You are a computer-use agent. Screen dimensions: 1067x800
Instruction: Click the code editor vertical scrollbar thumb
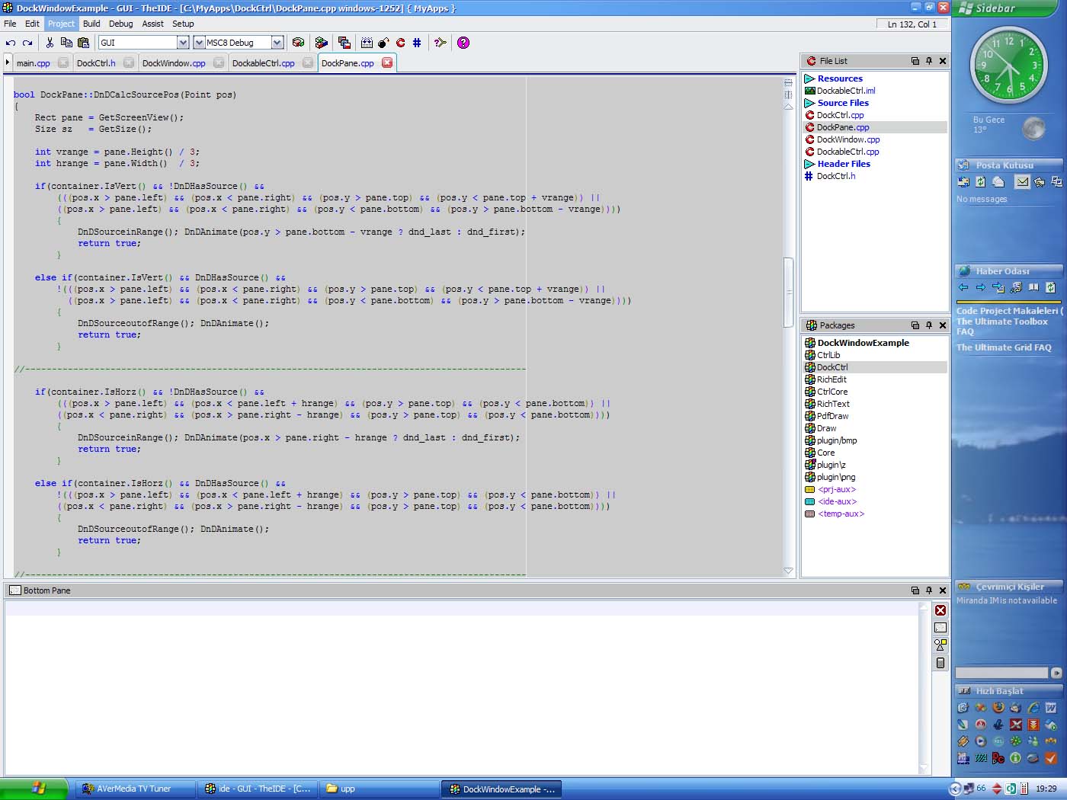[x=789, y=293]
